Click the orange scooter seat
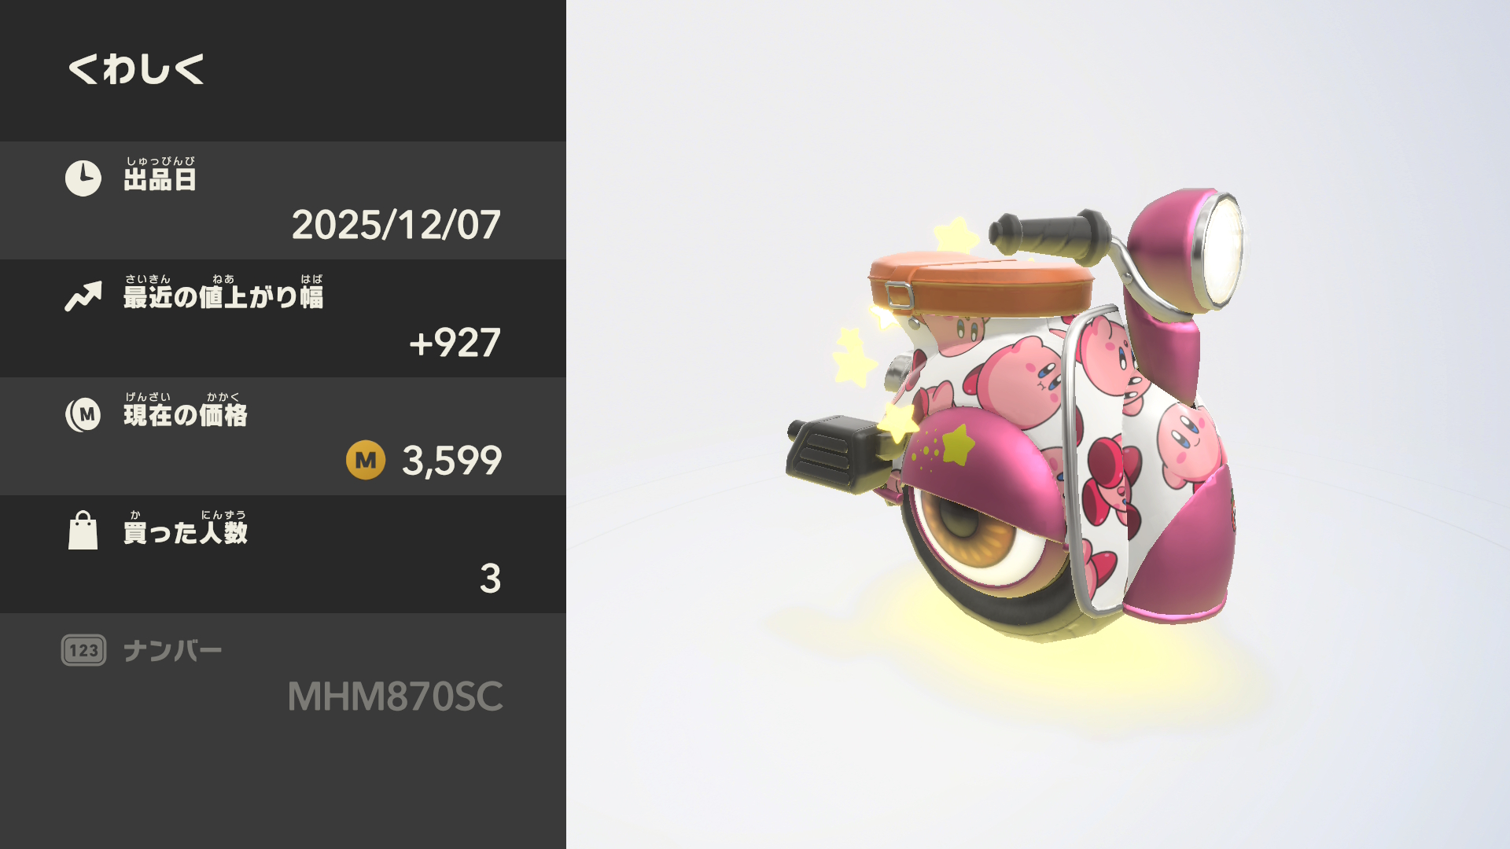The image size is (1510, 849). click(981, 283)
